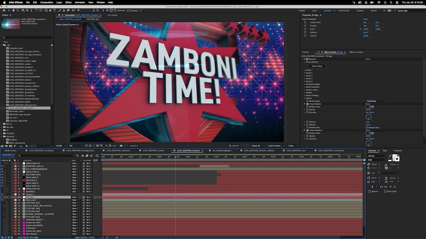Select the Zoom magnifier tool
This screenshot has width=426, height=239.
(x=18, y=11)
